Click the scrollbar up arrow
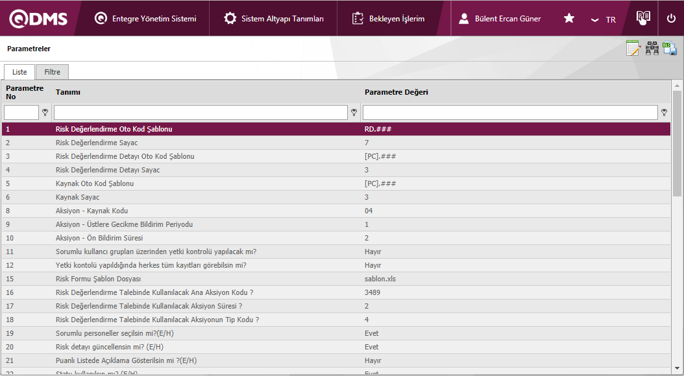The image size is (684, 376). pos(677,85)
